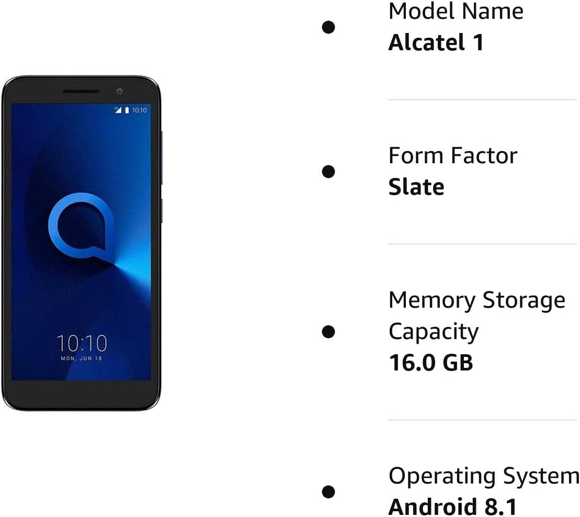Select the Android 8.1 value
This screenshot has height=517, width=580.
point(452,507)
